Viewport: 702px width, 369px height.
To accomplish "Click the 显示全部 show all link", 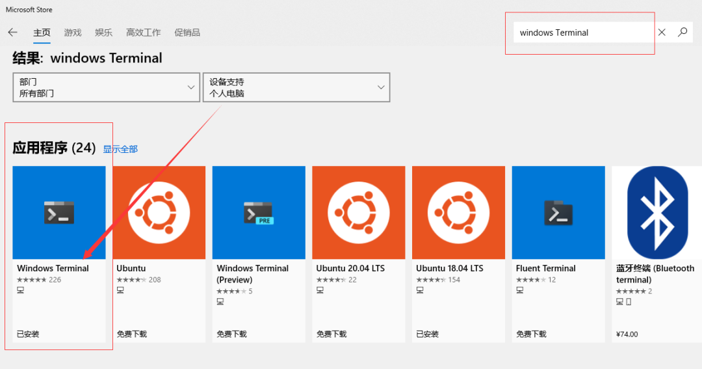I will point(120,149).
